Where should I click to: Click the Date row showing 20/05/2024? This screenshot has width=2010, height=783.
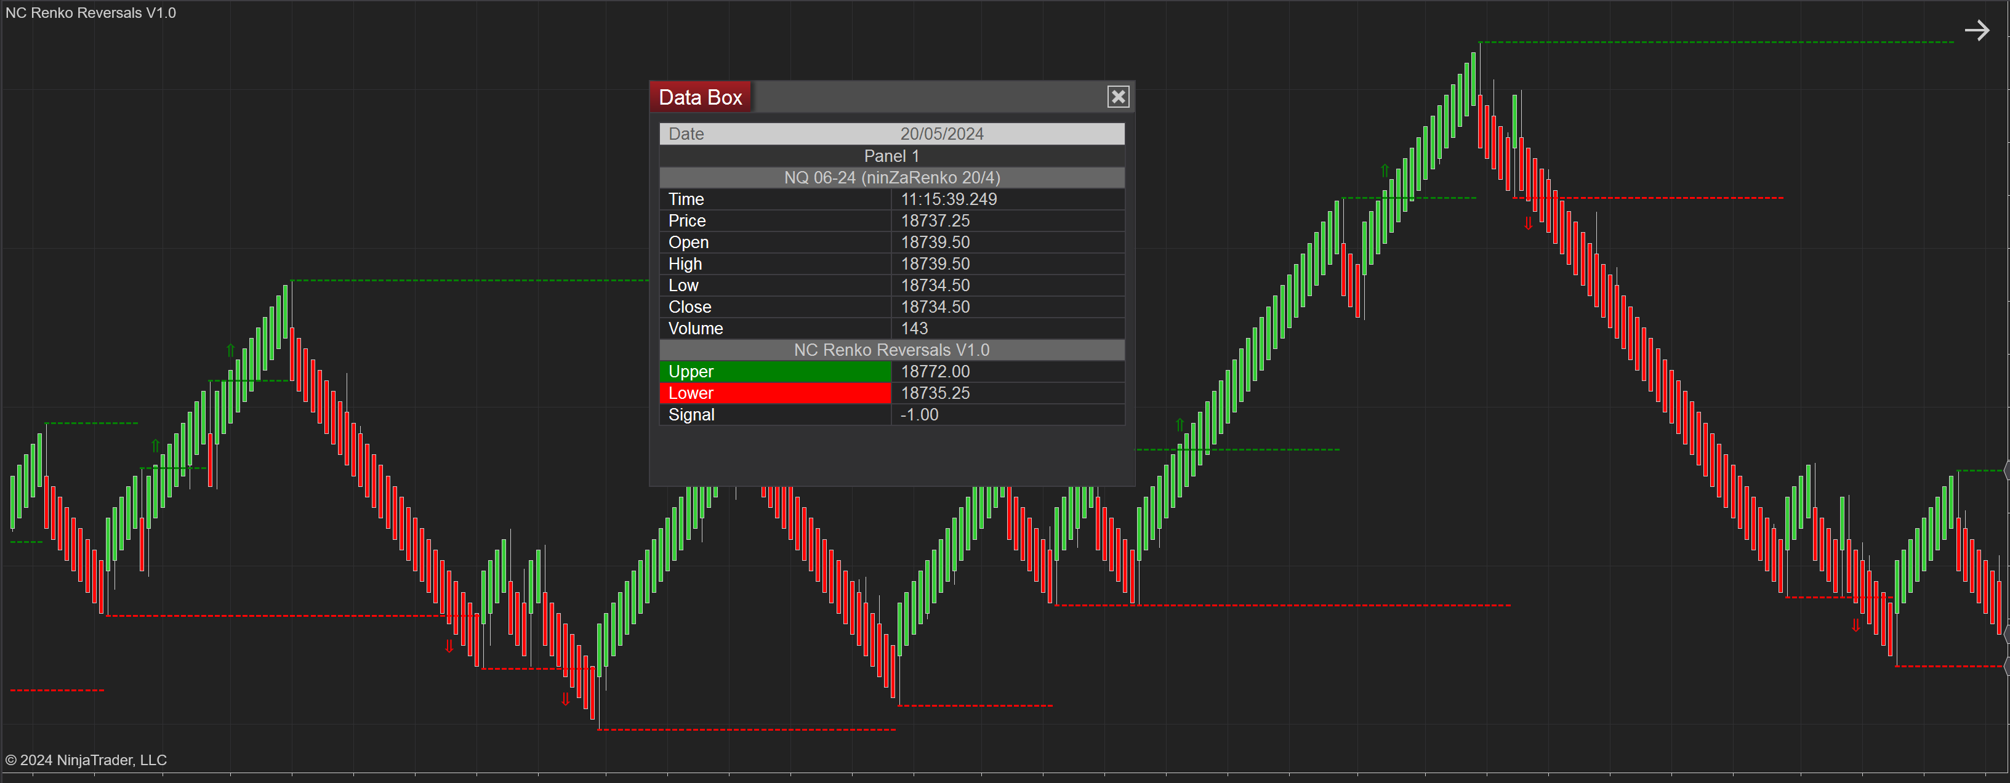891,134
